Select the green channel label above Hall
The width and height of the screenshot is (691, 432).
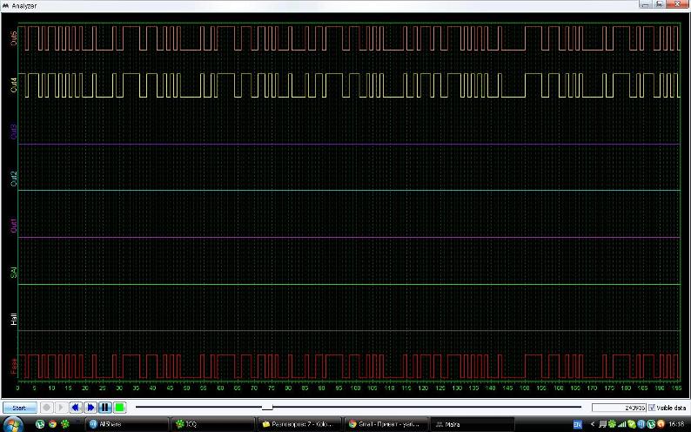[x=14, y=273]
